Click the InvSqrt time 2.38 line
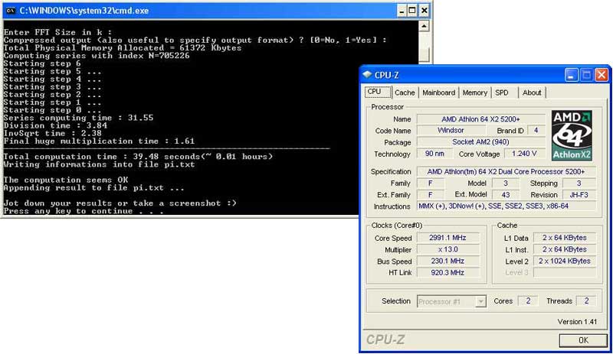The image size is (613, 354). pos(52,134)
